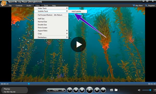Open the snapshot folder icon
Image resolution: width=156 pixels, height=94 pixels.
pos(116,90)
